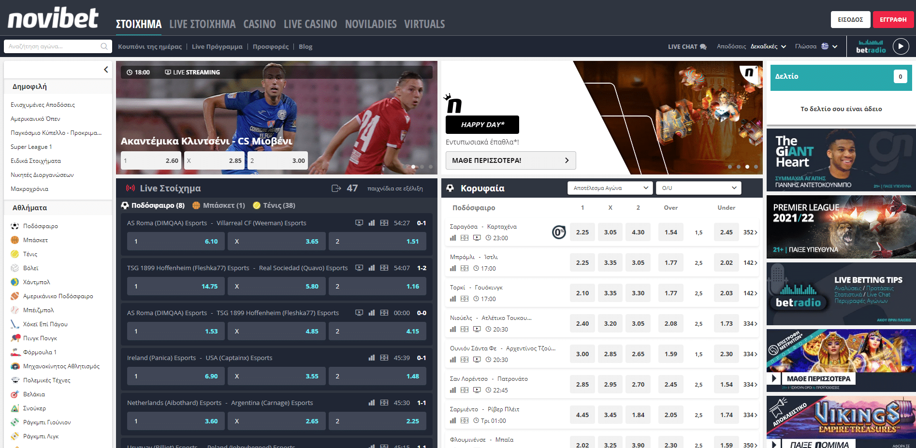Toggle odds 6.10 for AS Roma home win

click(x=176, y=241)
